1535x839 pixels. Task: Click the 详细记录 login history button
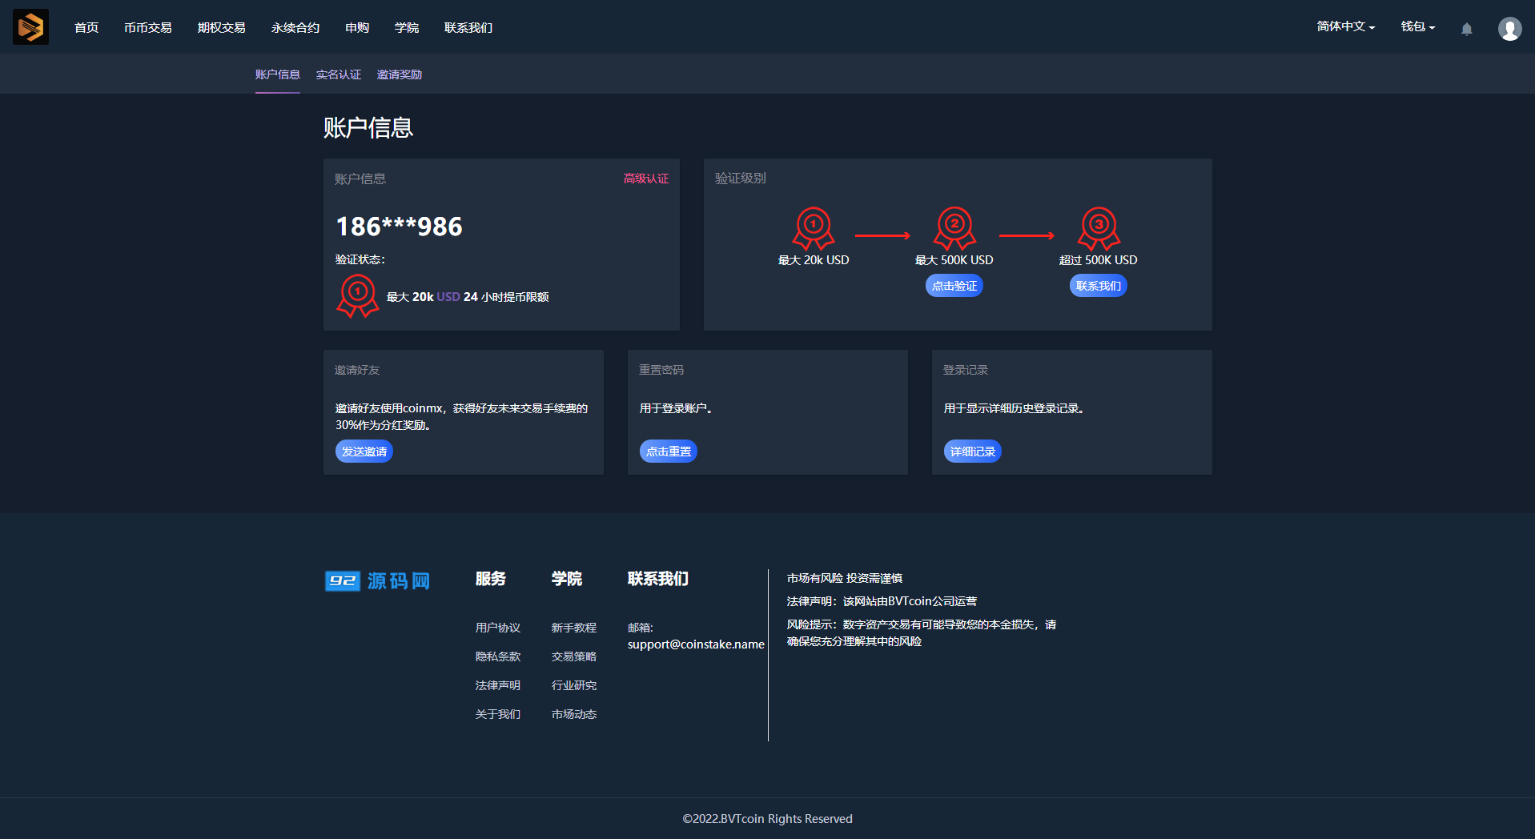(973, 452)
